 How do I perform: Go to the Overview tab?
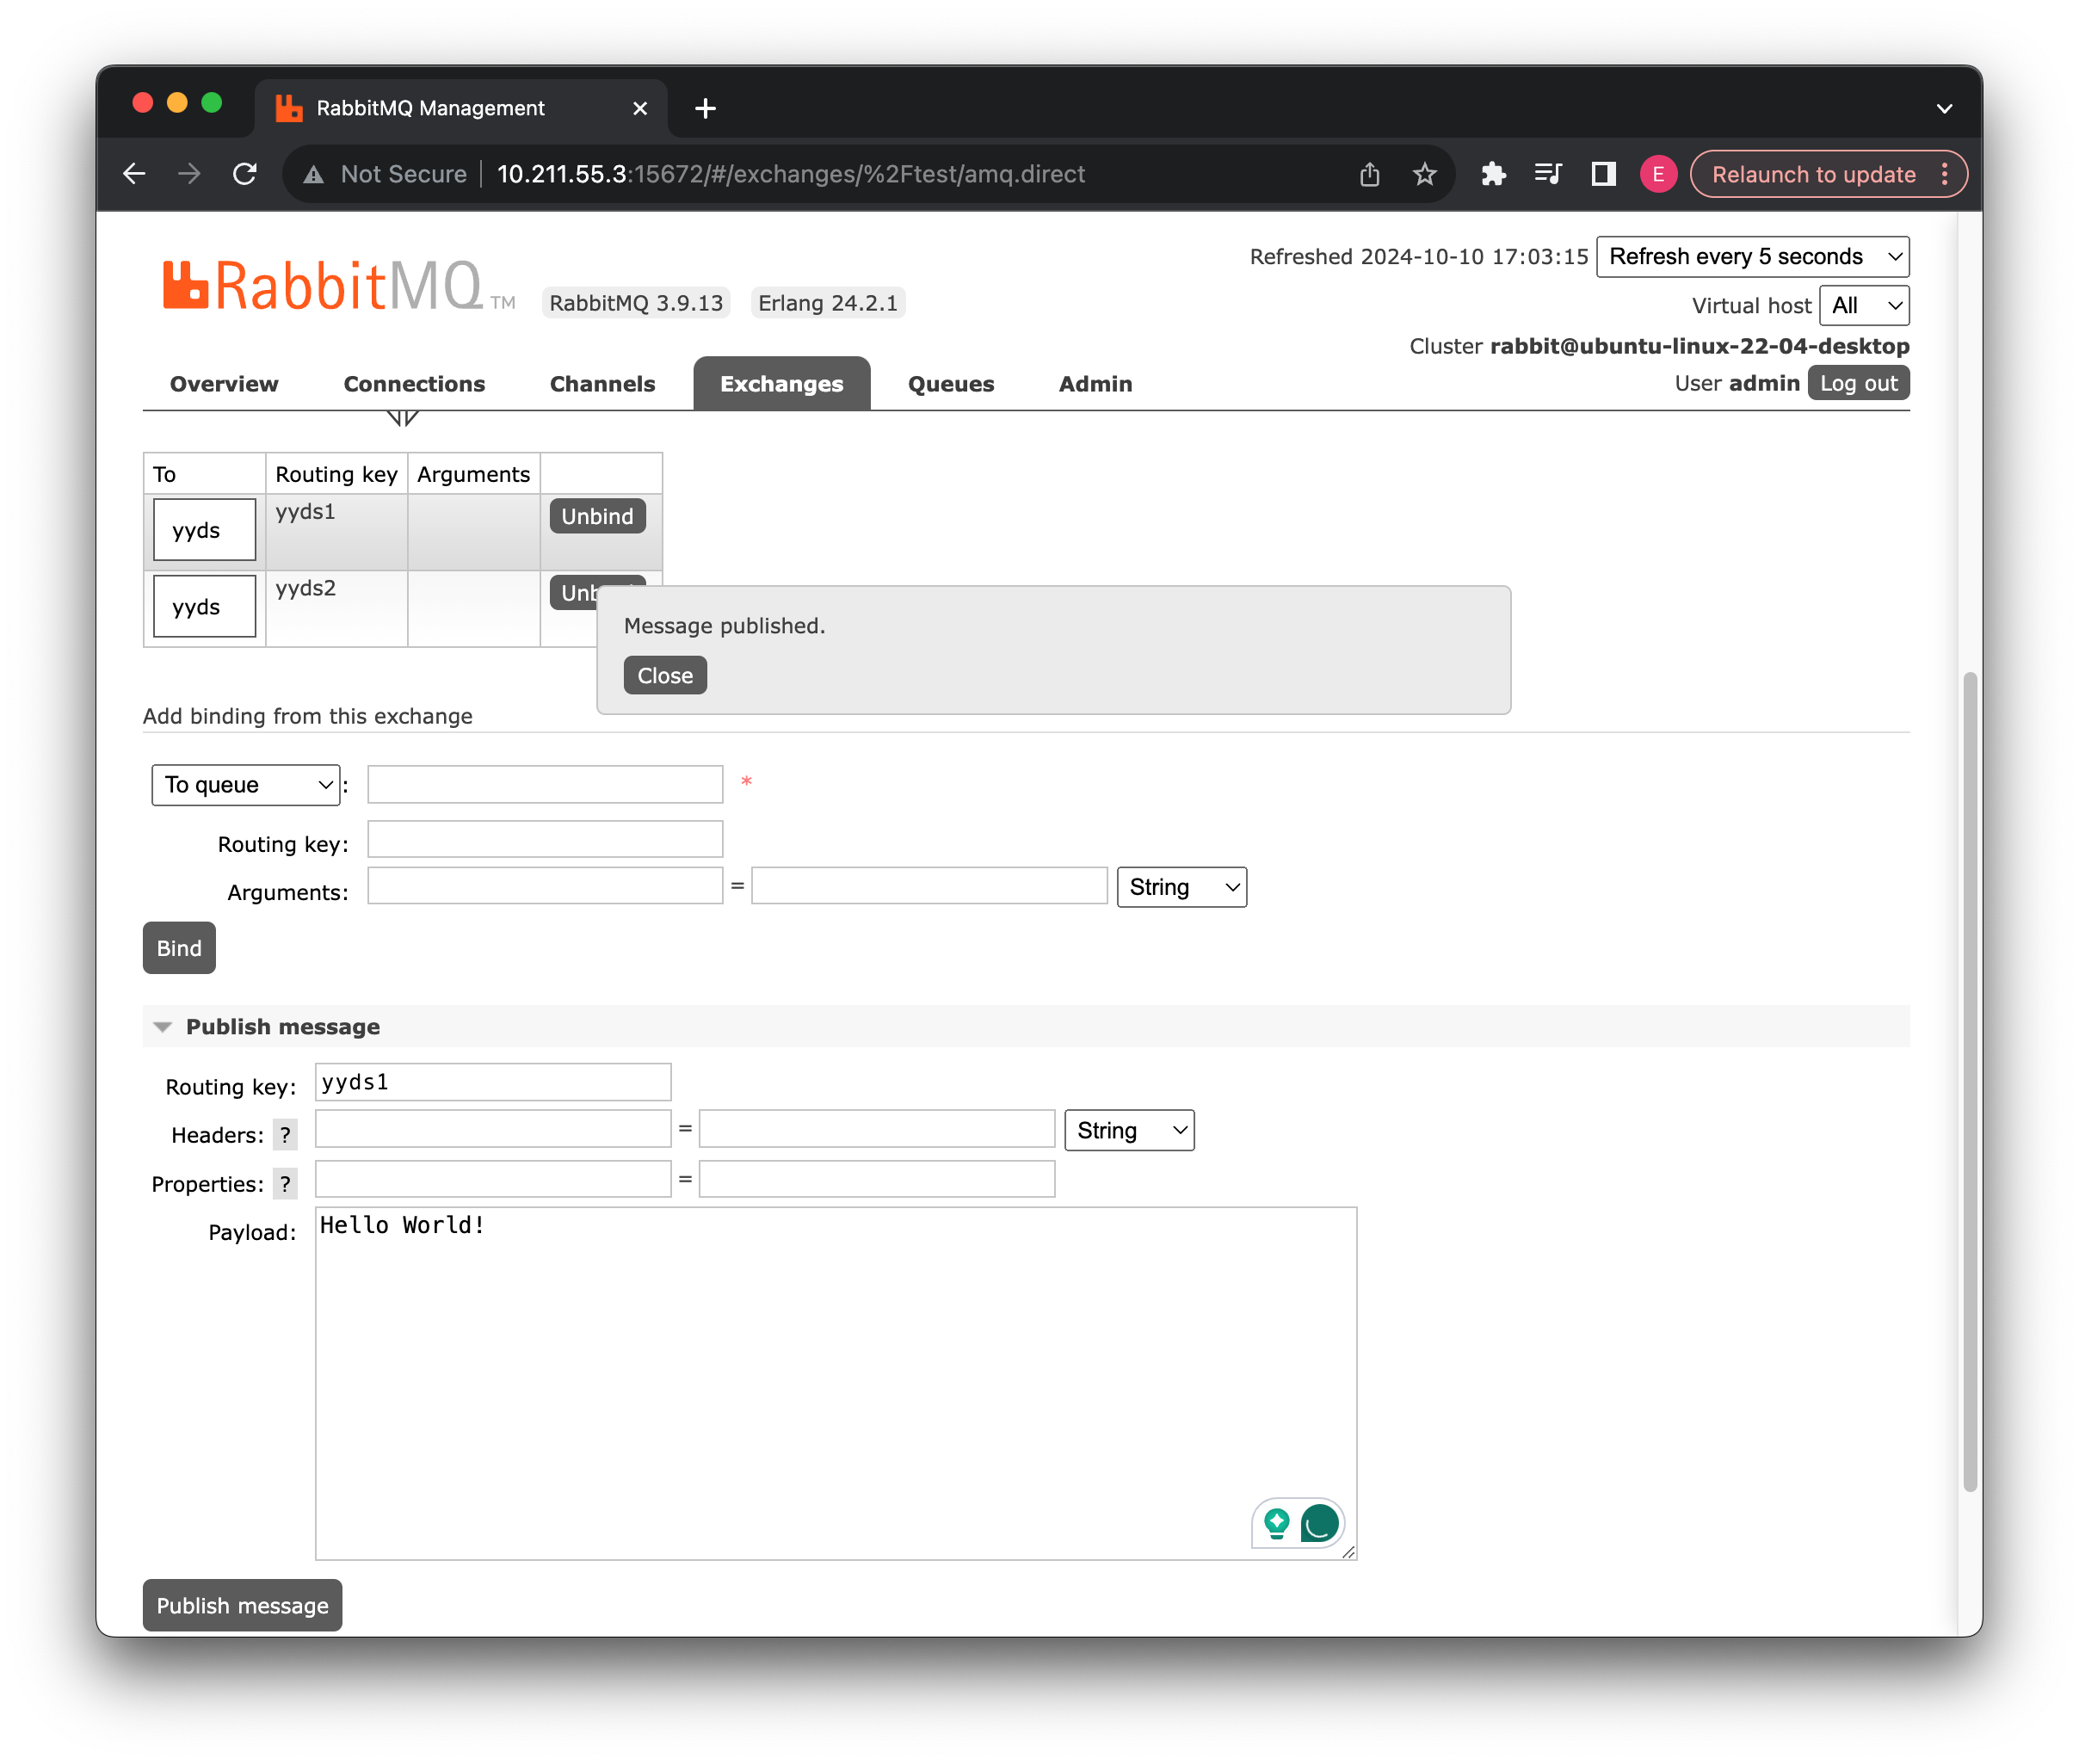[224, 384]
